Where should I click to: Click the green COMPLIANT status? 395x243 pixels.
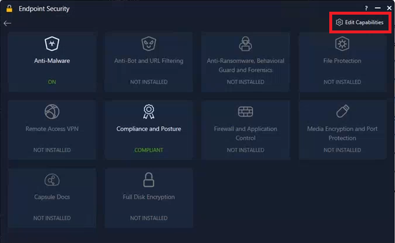(x=148, y=150)
